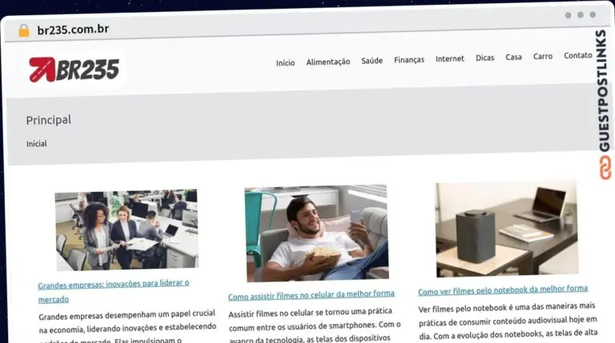Click excerpt 'Assistir filmes no celular se tornou'
615x343 pixels.
(315, 325)
